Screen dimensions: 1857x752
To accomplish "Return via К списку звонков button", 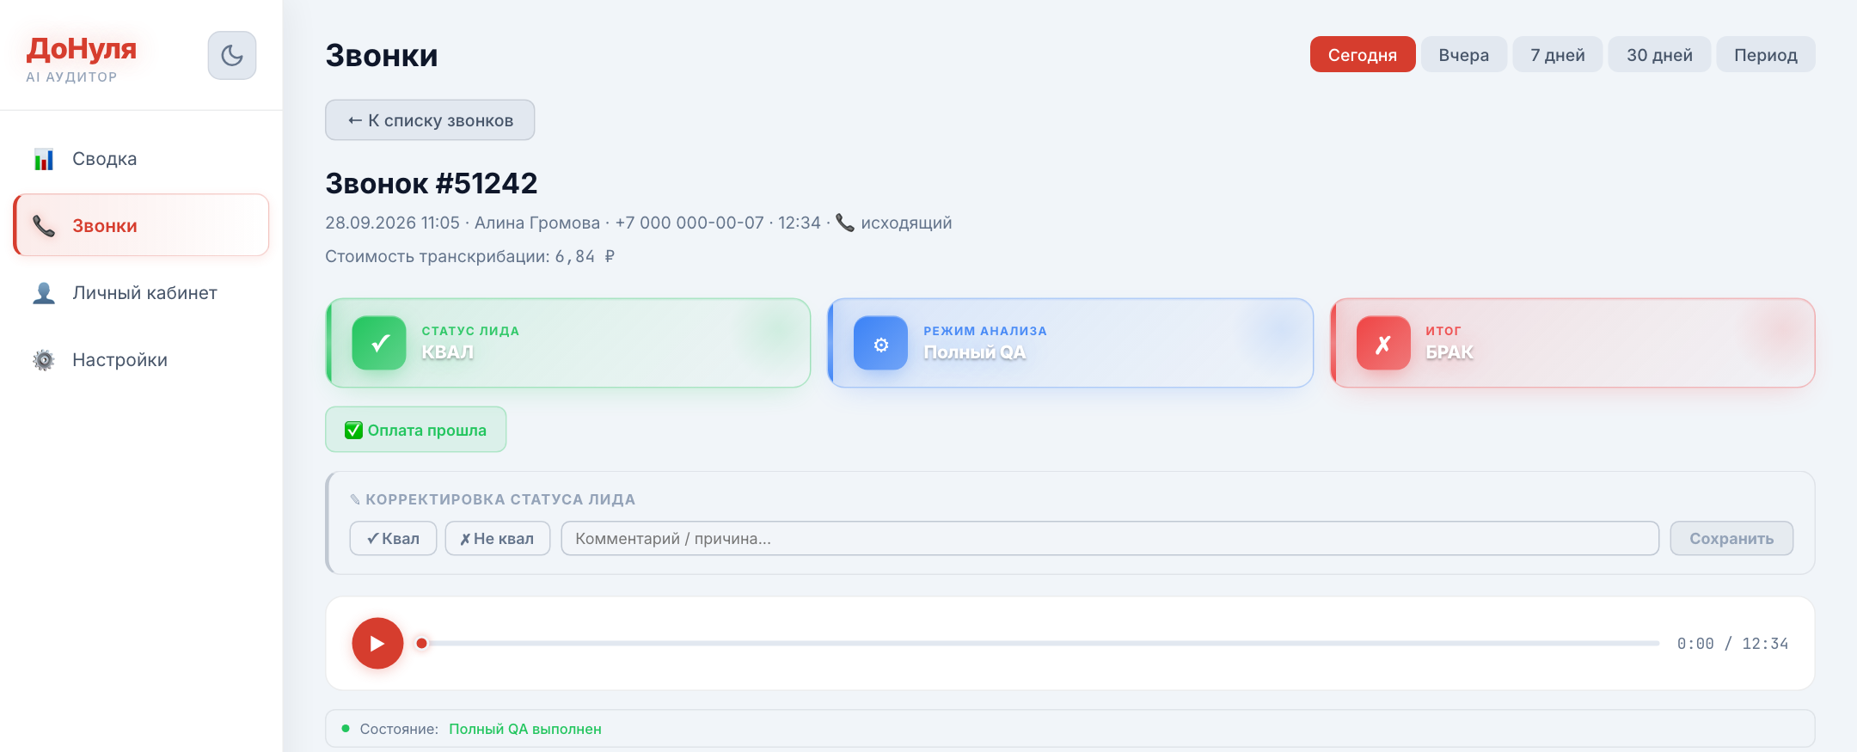I will pyautogui.click(x=430, y=120).
